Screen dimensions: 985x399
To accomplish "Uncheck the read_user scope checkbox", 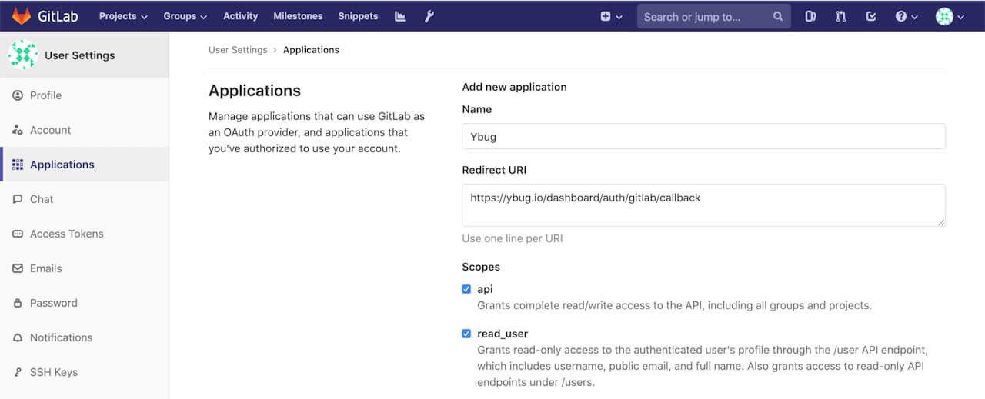I will click(466, 334).
